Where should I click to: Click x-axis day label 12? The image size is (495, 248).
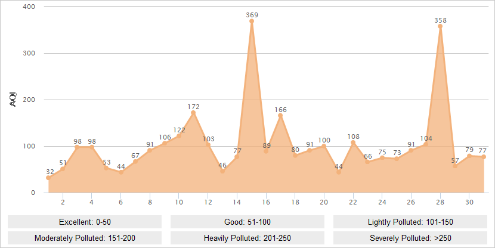pos(208,202)
